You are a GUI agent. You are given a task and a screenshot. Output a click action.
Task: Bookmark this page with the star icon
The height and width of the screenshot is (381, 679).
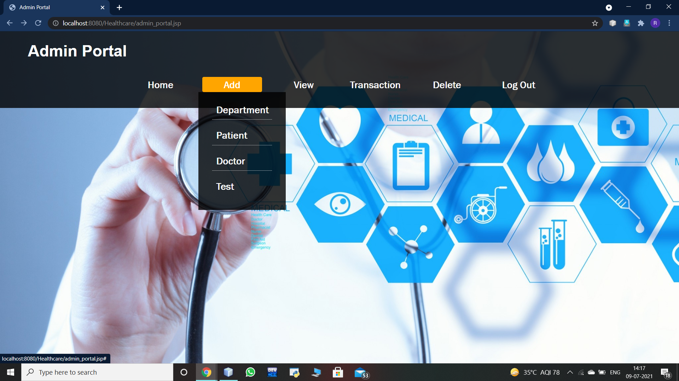595,23
